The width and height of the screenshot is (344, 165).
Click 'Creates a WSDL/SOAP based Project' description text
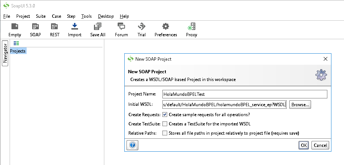click(x=183, y=80)
